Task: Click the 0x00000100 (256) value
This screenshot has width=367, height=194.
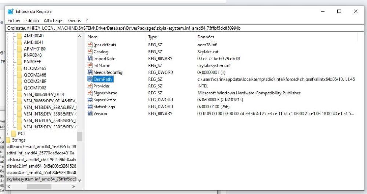Action: (x=213, y=107)
